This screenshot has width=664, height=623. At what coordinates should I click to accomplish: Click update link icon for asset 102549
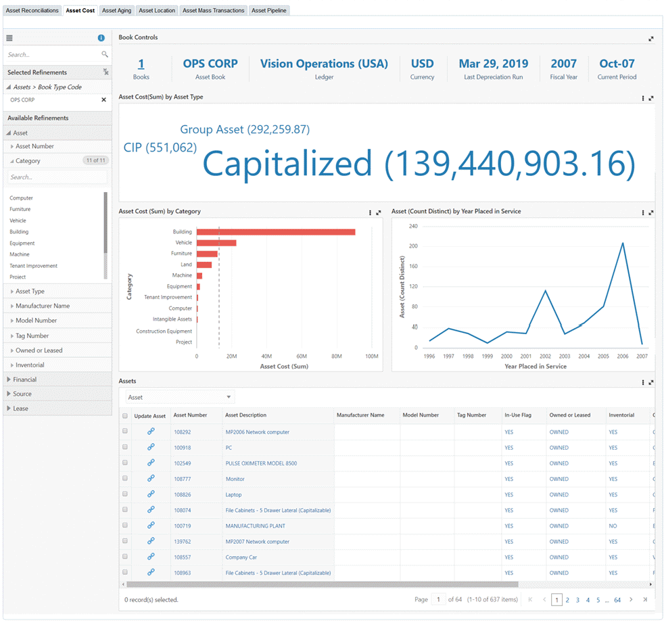[x=151, y=463]
